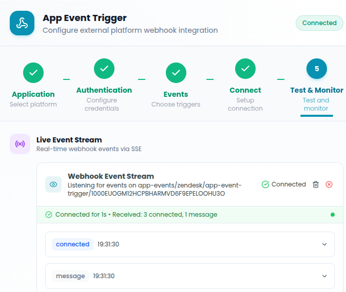Select step 5 circle for Test & Monitor
The width and height of the screenshot is (346, 292).
coord(317,69)
